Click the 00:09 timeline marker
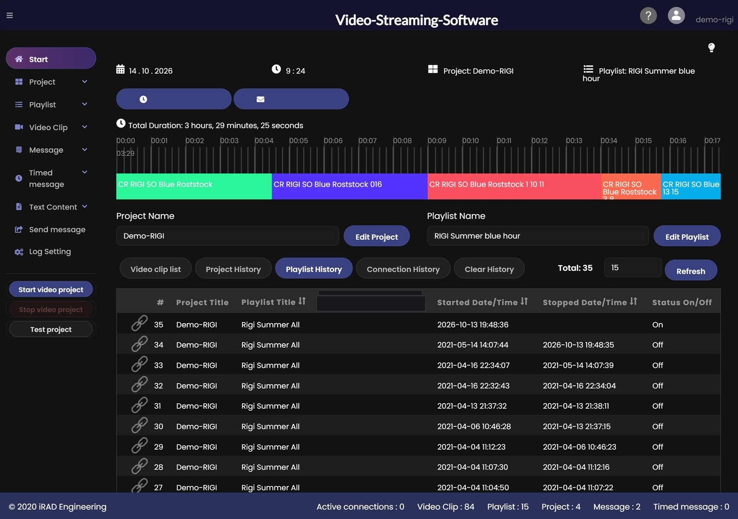 click(x=437, y=141)
